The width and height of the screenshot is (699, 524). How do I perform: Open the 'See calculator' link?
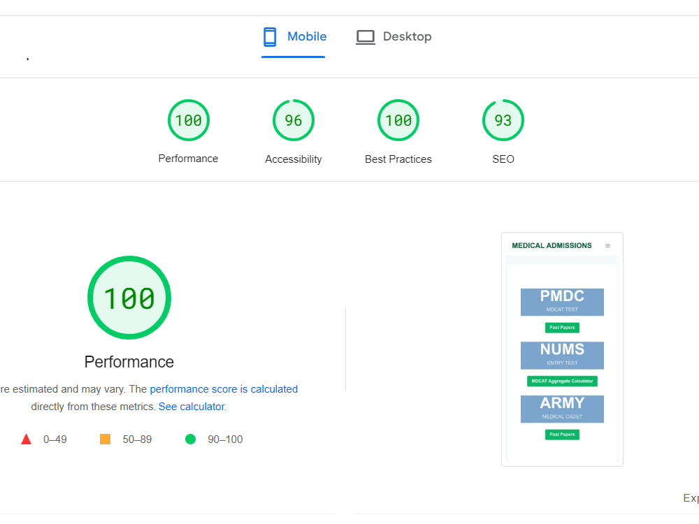(192, 407)
